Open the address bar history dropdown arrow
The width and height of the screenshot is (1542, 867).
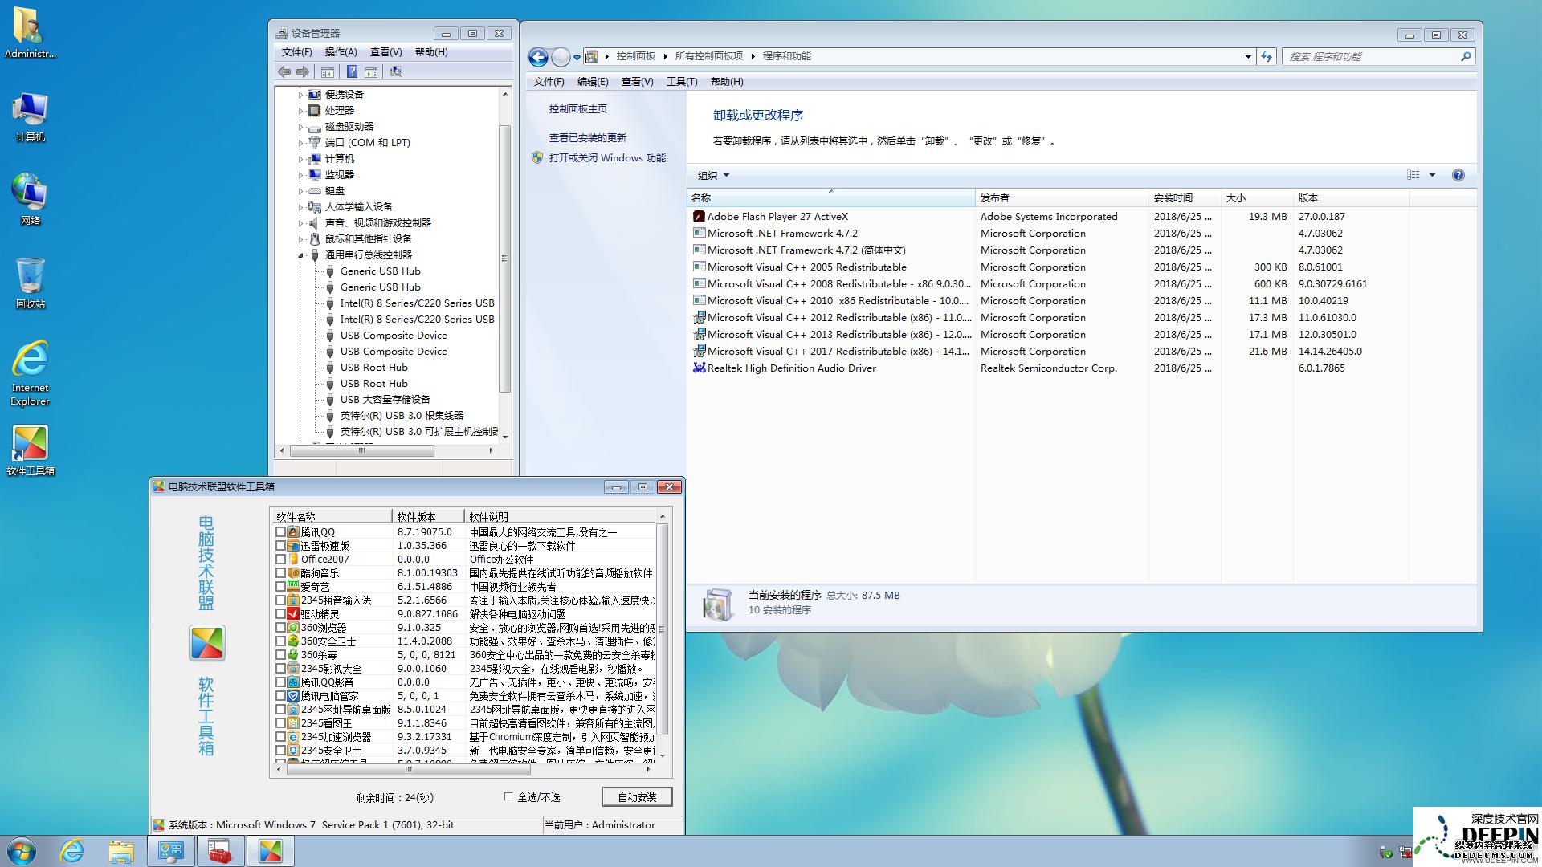(x=1248, y=57)
